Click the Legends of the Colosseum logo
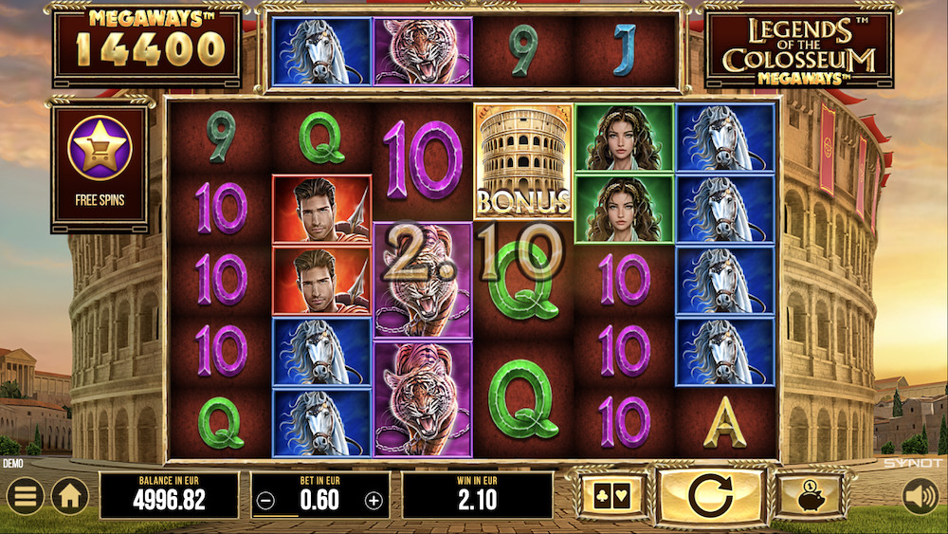The height and width of the screenshot is (534, 948). (798, 51)
